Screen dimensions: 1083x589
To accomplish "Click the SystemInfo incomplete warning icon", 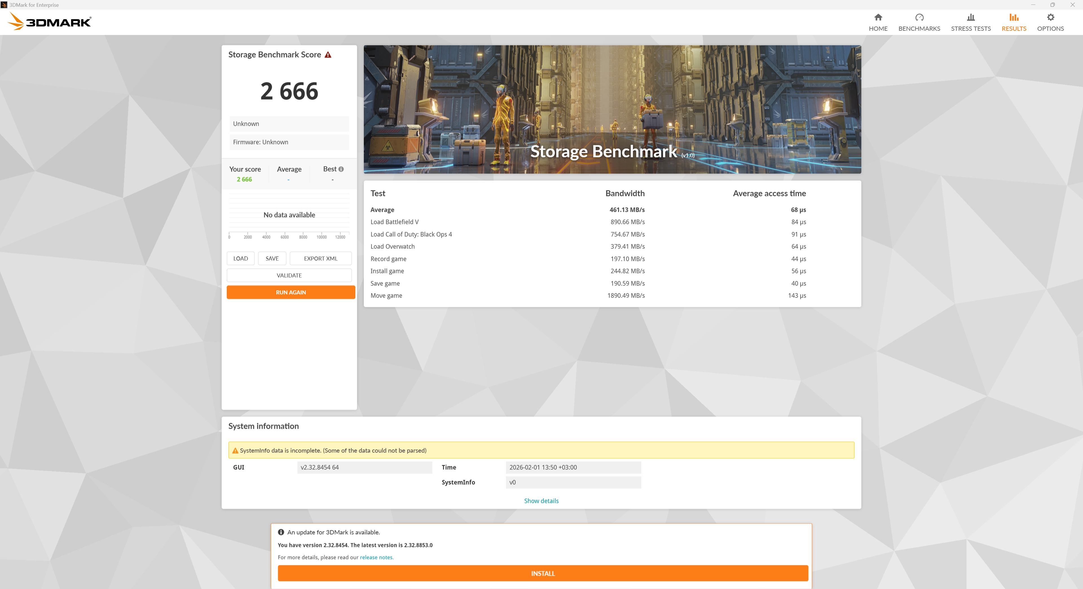I will click(235, 451).
